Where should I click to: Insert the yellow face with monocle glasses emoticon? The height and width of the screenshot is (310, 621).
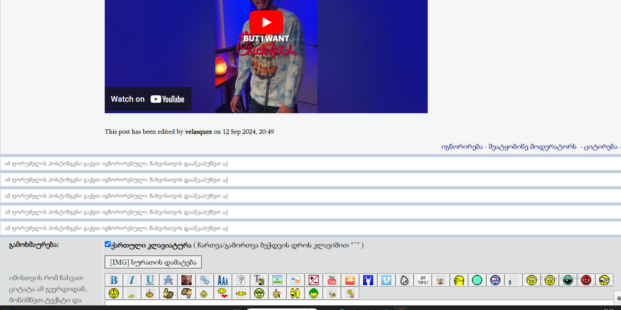pos(605,280)
